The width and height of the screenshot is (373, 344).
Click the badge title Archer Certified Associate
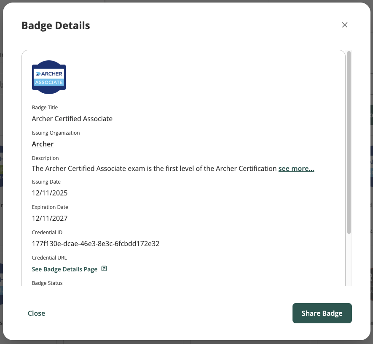tap(72, 119)
